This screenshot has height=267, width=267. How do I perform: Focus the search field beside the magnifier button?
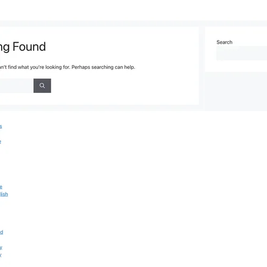point(17,85)
